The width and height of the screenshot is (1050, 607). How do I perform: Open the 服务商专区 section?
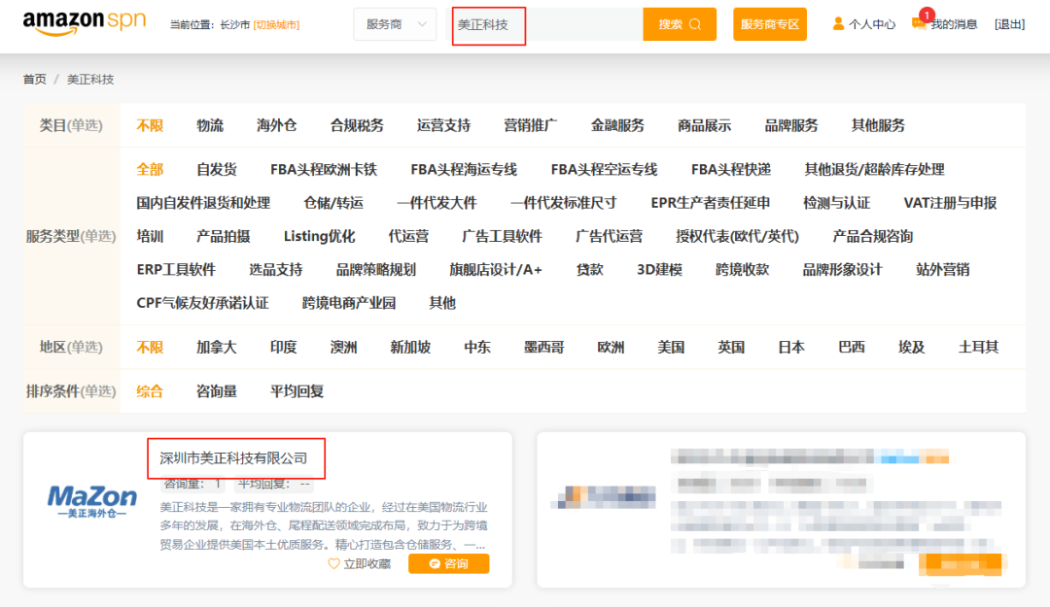click(769, 24)
